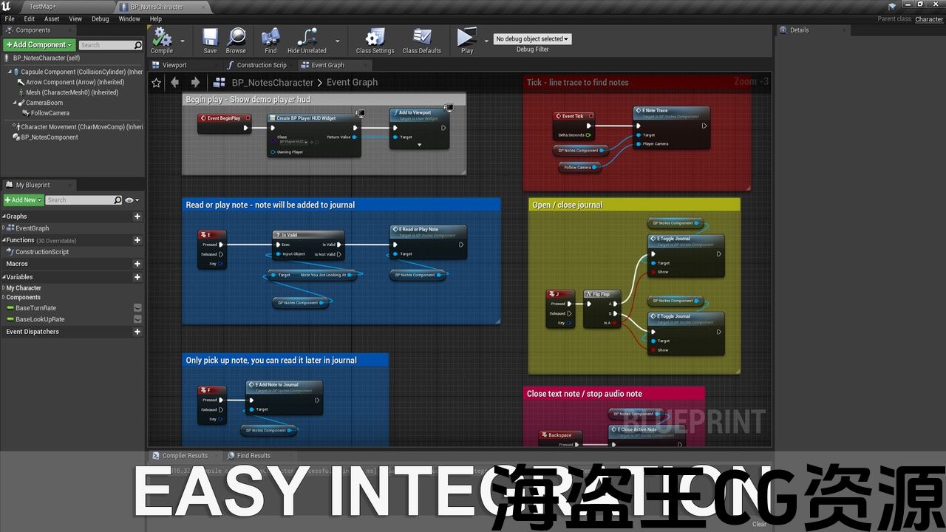The image size is (946, 532).
Task: Bookmark graph with the star icon
Action: coord(156,83)
